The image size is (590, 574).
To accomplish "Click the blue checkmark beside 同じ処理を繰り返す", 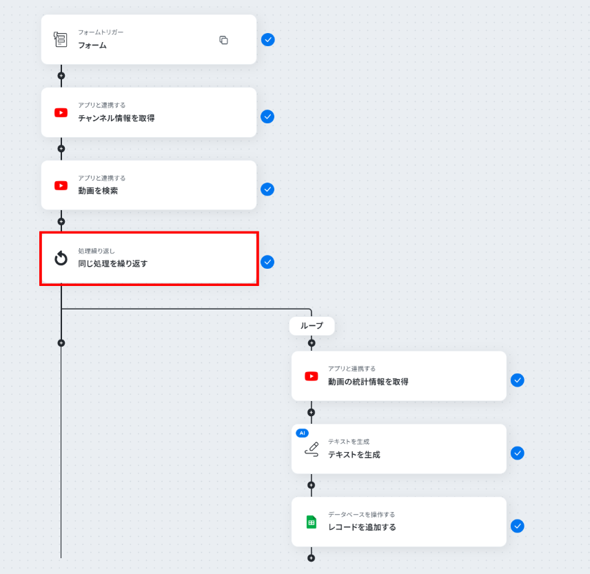I will point(267,262).
